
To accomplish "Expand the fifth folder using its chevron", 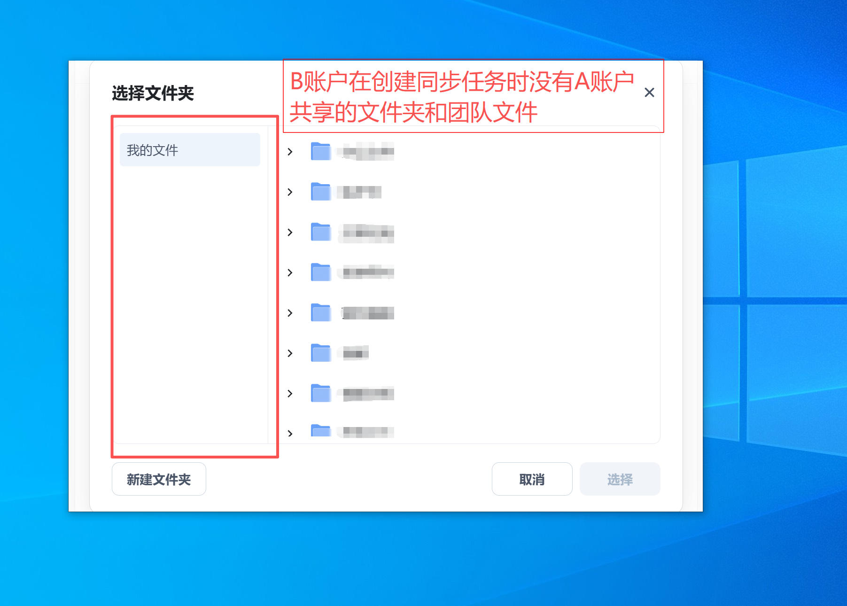I will point(290,313).
